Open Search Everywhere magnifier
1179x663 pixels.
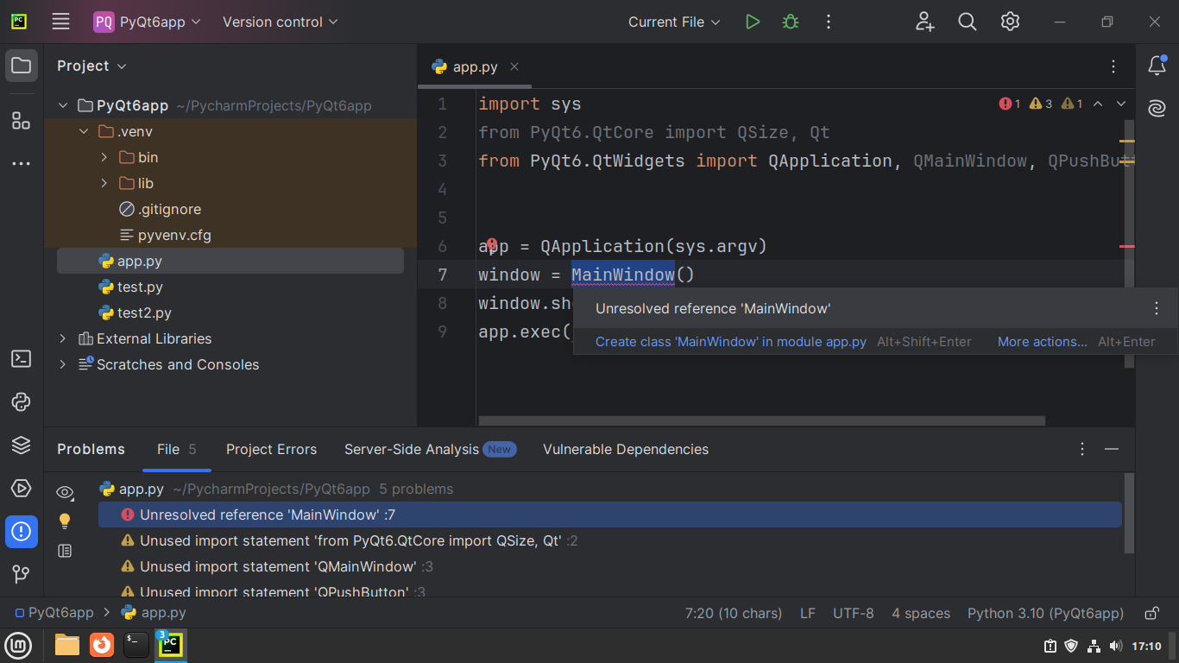click(x=968, y=22)
